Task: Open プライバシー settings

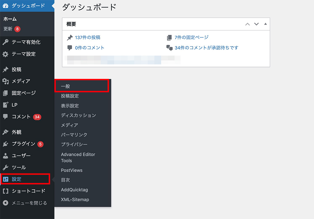Action: (x=74, y=144)
